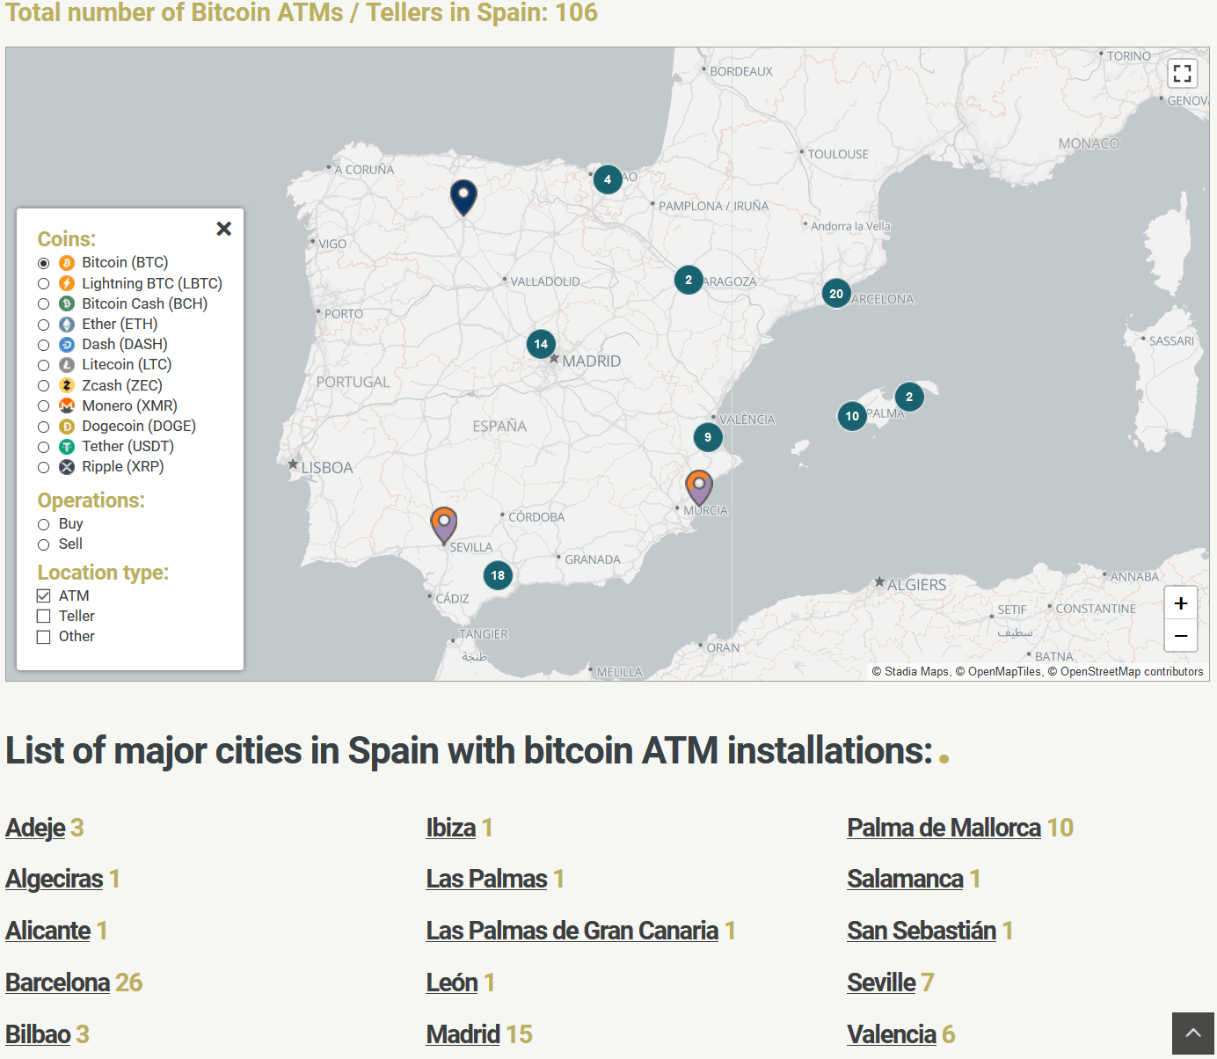Close the Coins filter panel
The width and height of the screenshot is (1217, 1059).
tap(224, 229)
